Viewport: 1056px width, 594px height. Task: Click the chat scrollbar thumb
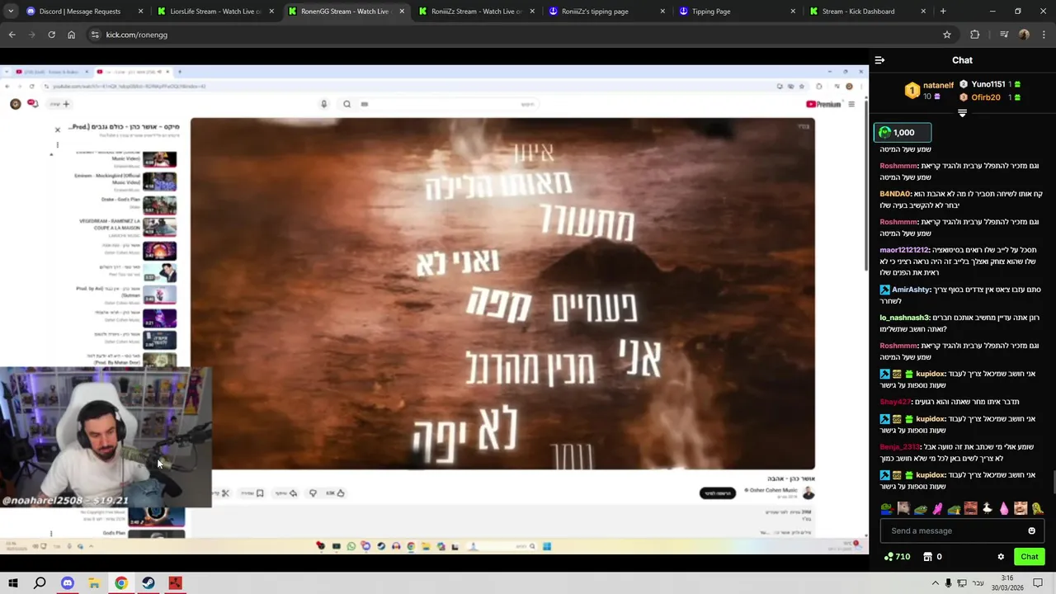[1053, 481]
